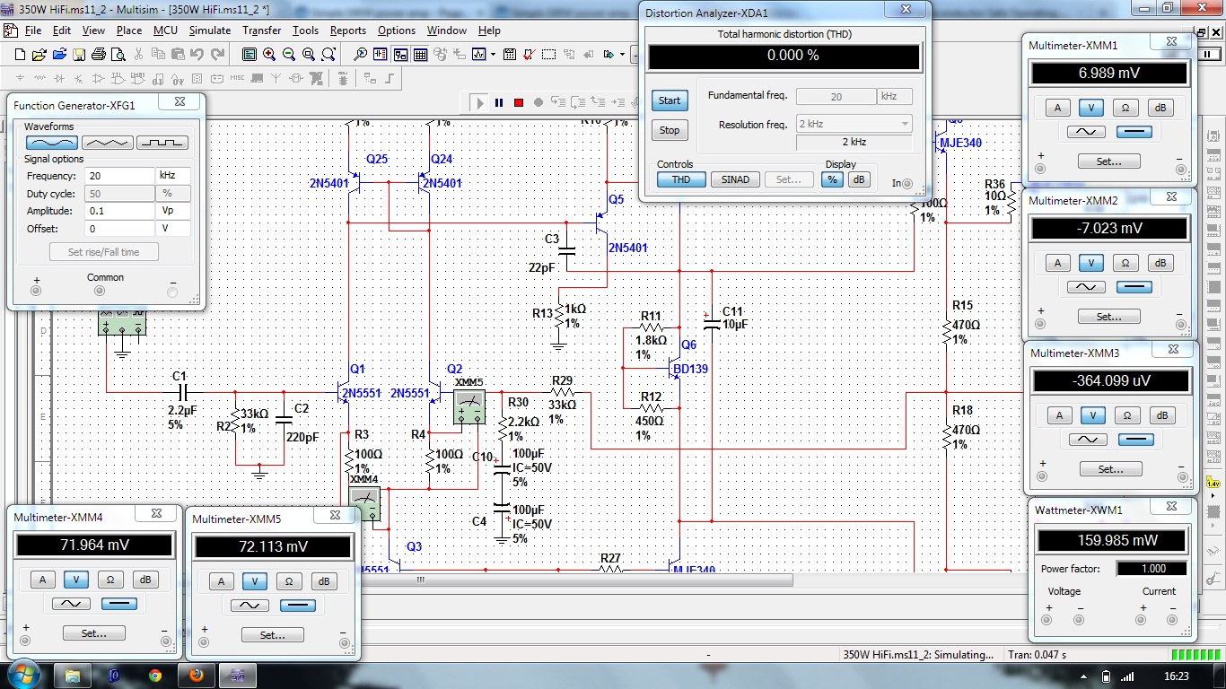Open Print Preview from the toolbar
The image size is (1226, 689).
click(118, 55)
